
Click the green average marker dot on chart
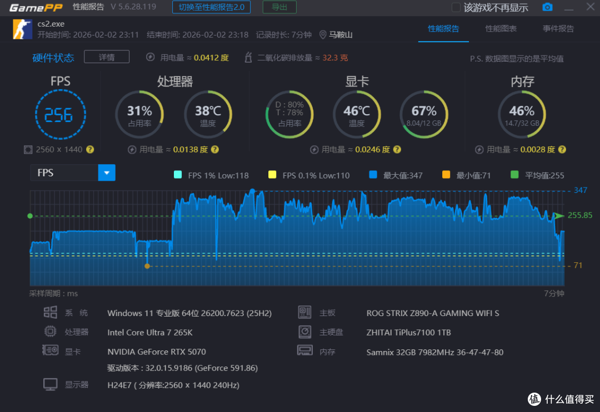coord(30,216)
